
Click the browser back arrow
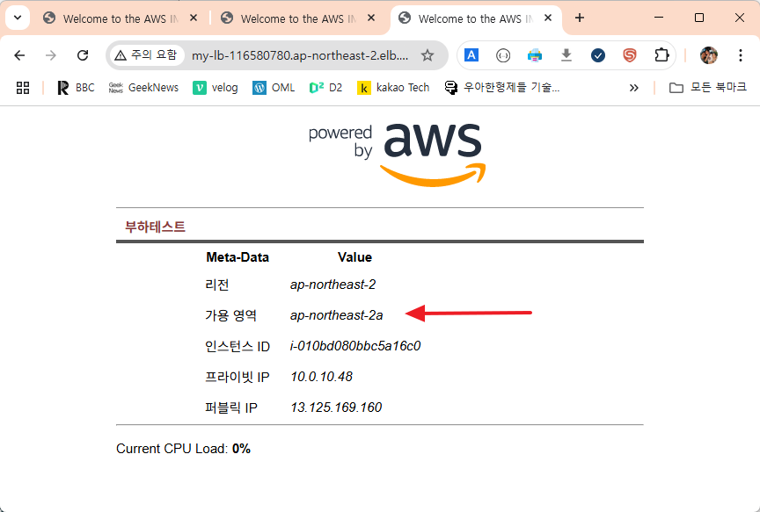19,55
